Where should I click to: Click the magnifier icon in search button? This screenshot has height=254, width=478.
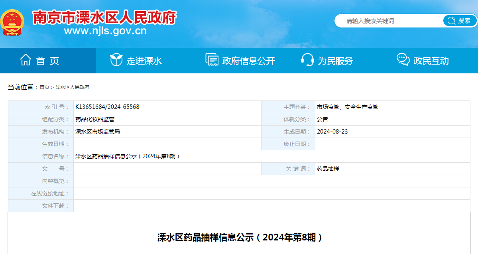tap(451, 21)
